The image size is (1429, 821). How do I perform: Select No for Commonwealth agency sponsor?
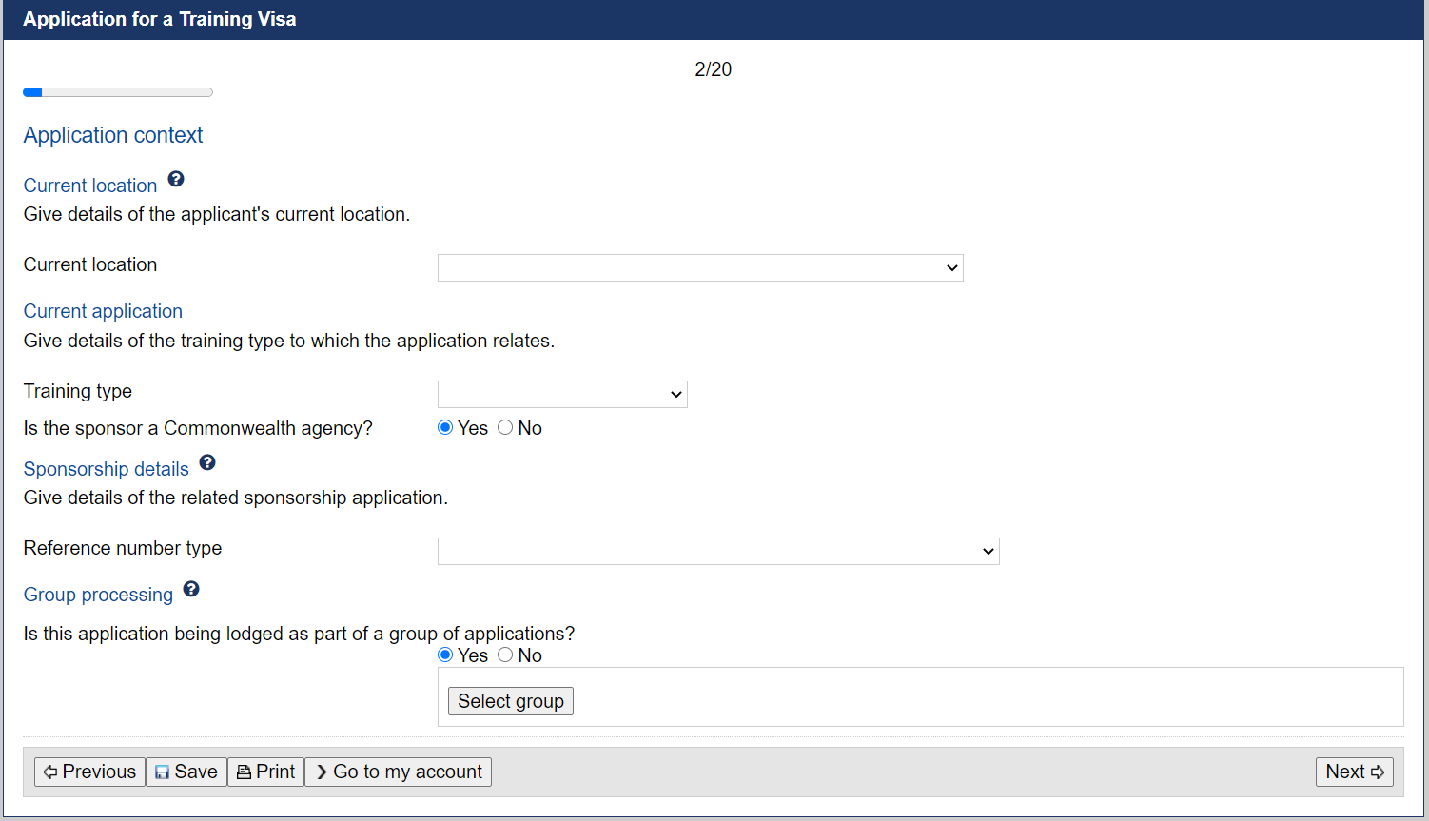coord(505,428)
